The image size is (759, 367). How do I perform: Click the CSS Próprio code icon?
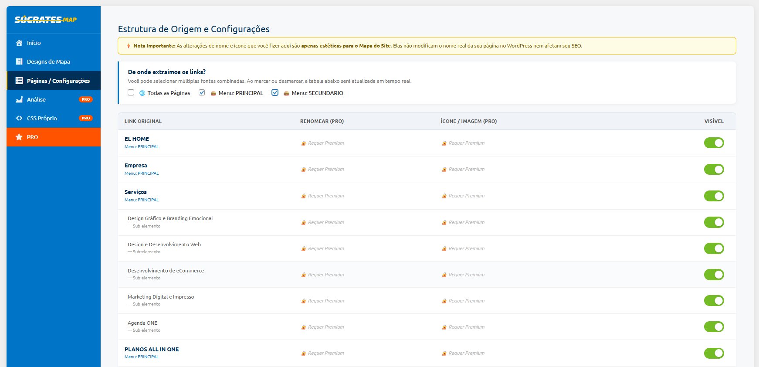click(19, 118)
